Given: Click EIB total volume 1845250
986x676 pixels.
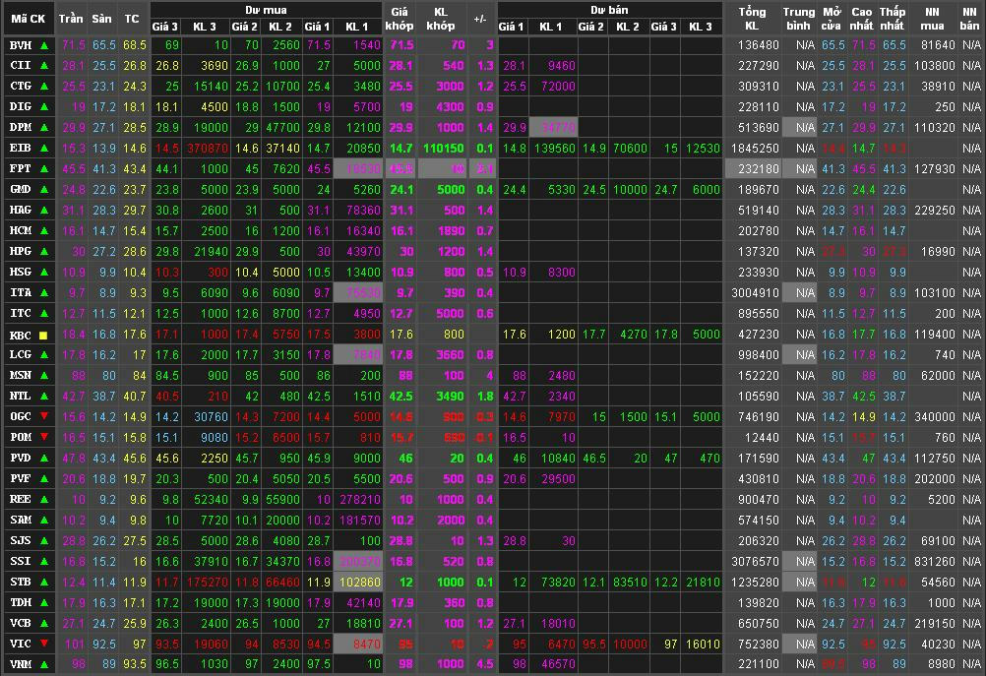Looking at the screenshot, I should 755,149.
